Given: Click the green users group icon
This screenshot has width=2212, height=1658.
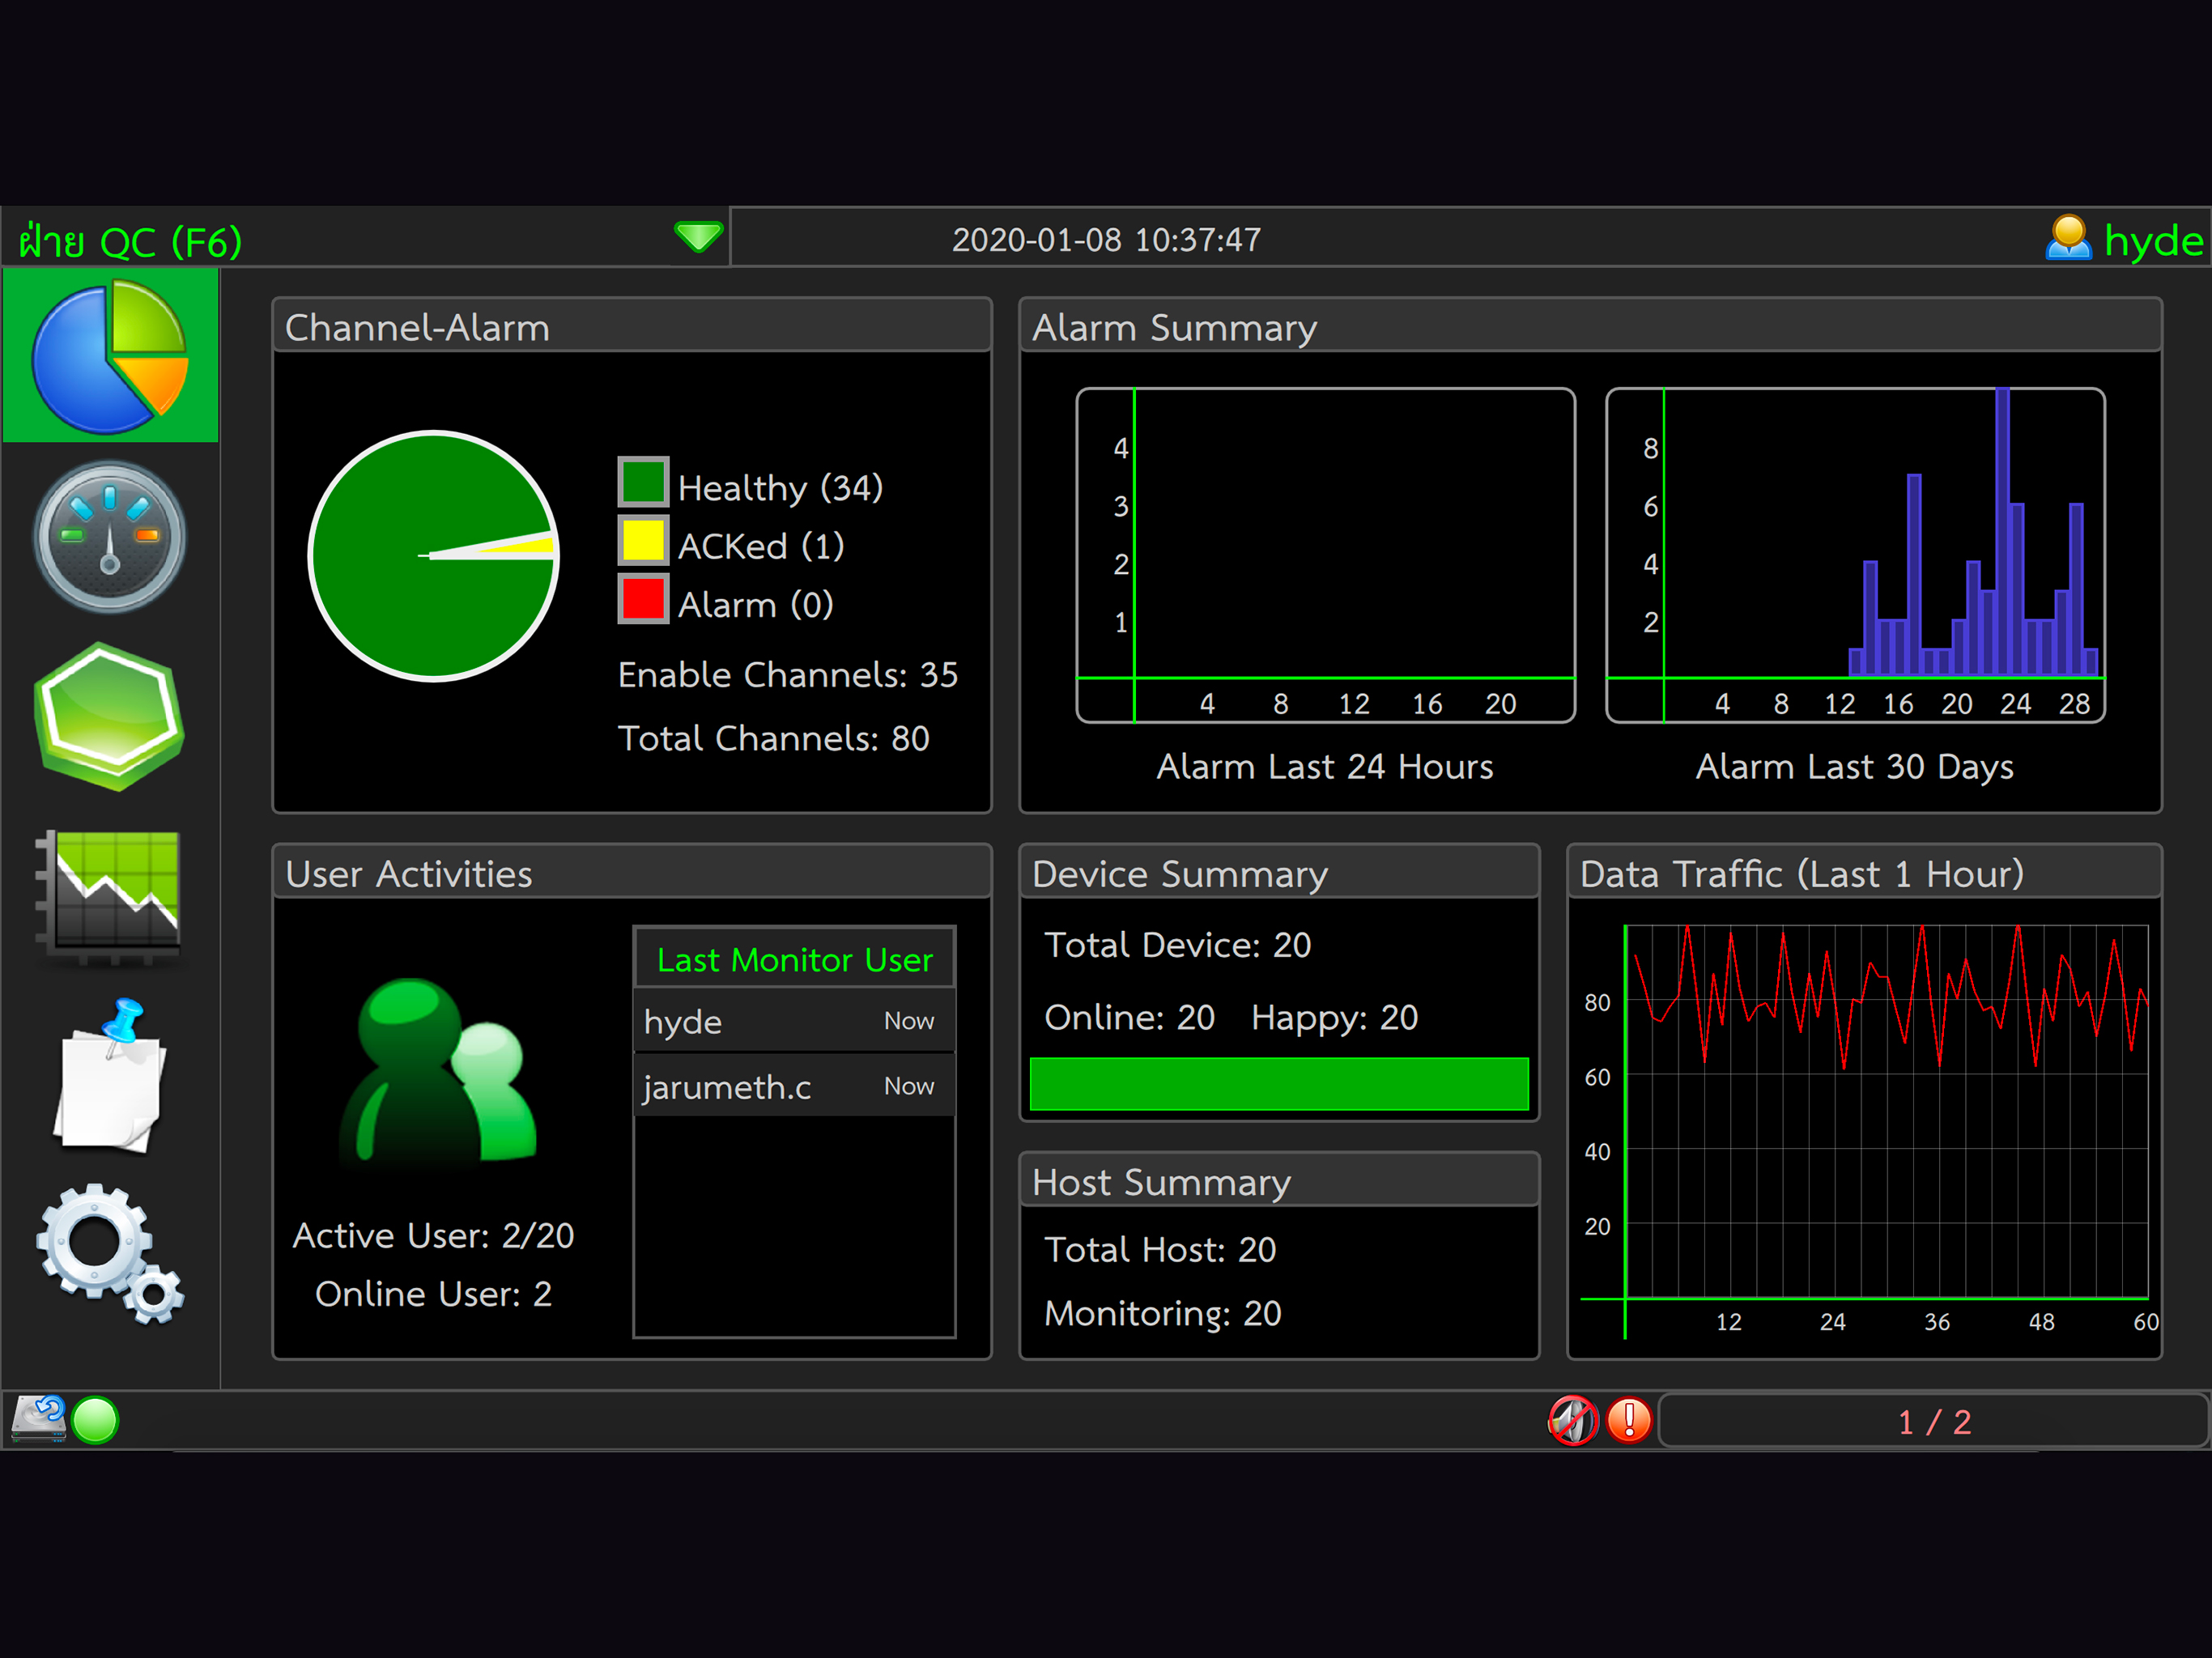Looking at the screenshot, I should [437, 1070].
